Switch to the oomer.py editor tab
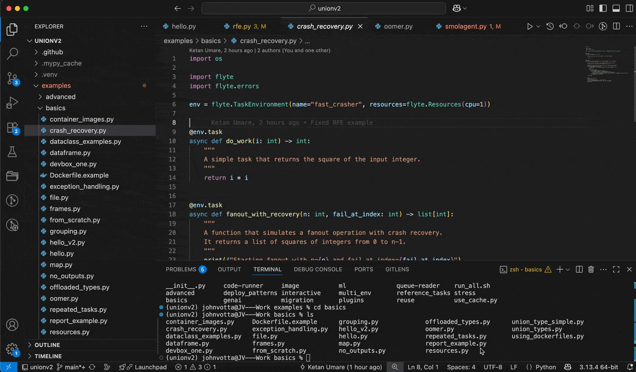 pyautogui.click(x=398, y=26)
